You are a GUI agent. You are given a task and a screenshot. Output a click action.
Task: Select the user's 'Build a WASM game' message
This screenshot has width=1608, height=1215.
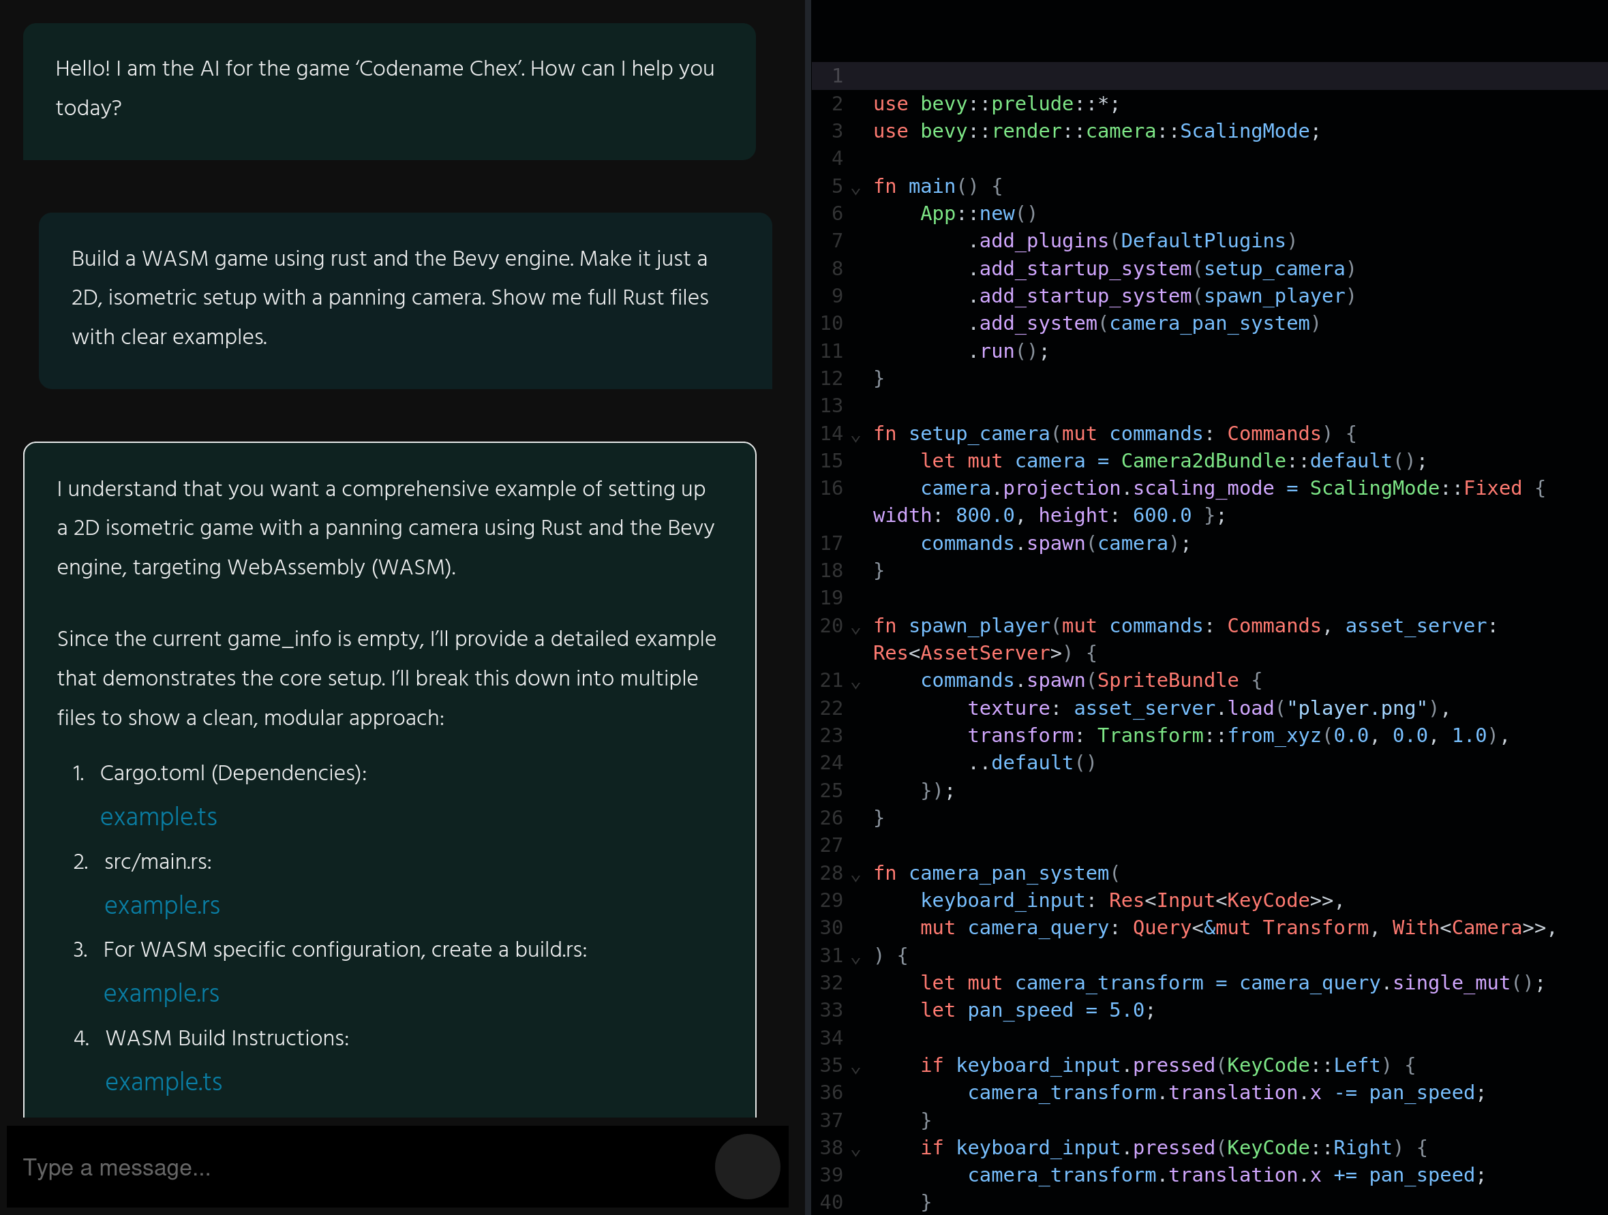pos(405,299)
